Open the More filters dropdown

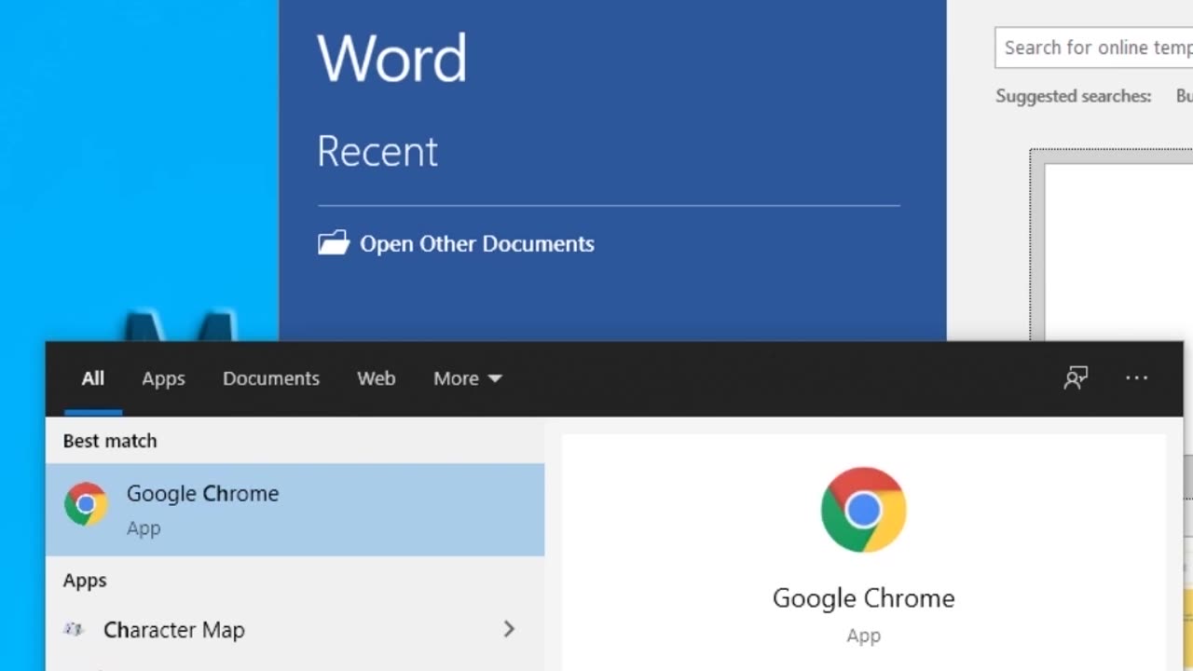(x=468, y=378)
